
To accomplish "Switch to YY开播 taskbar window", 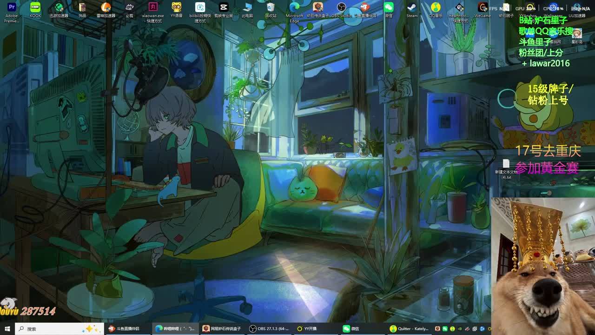I will (317, 329).
